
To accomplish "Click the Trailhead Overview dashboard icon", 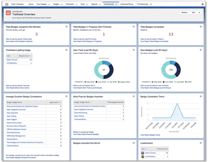I will pos(8,13).
